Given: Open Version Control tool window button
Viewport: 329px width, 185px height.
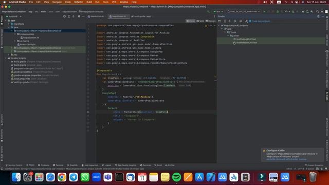Looking at the screenshot, I should tap(14, 165).
